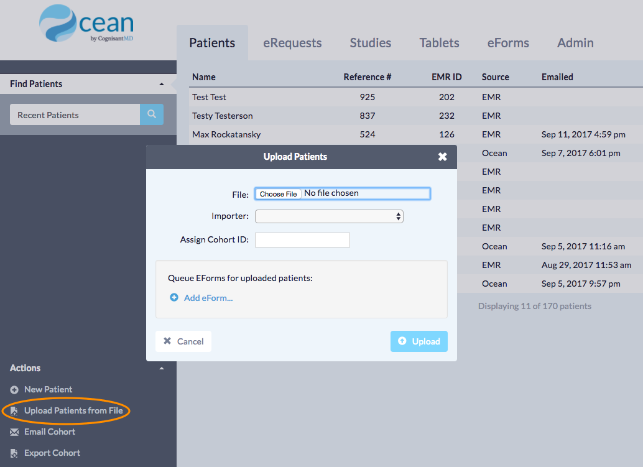Click the search magnifier icon button
This screenshot has width=643, height=467.
coord(152,114)
